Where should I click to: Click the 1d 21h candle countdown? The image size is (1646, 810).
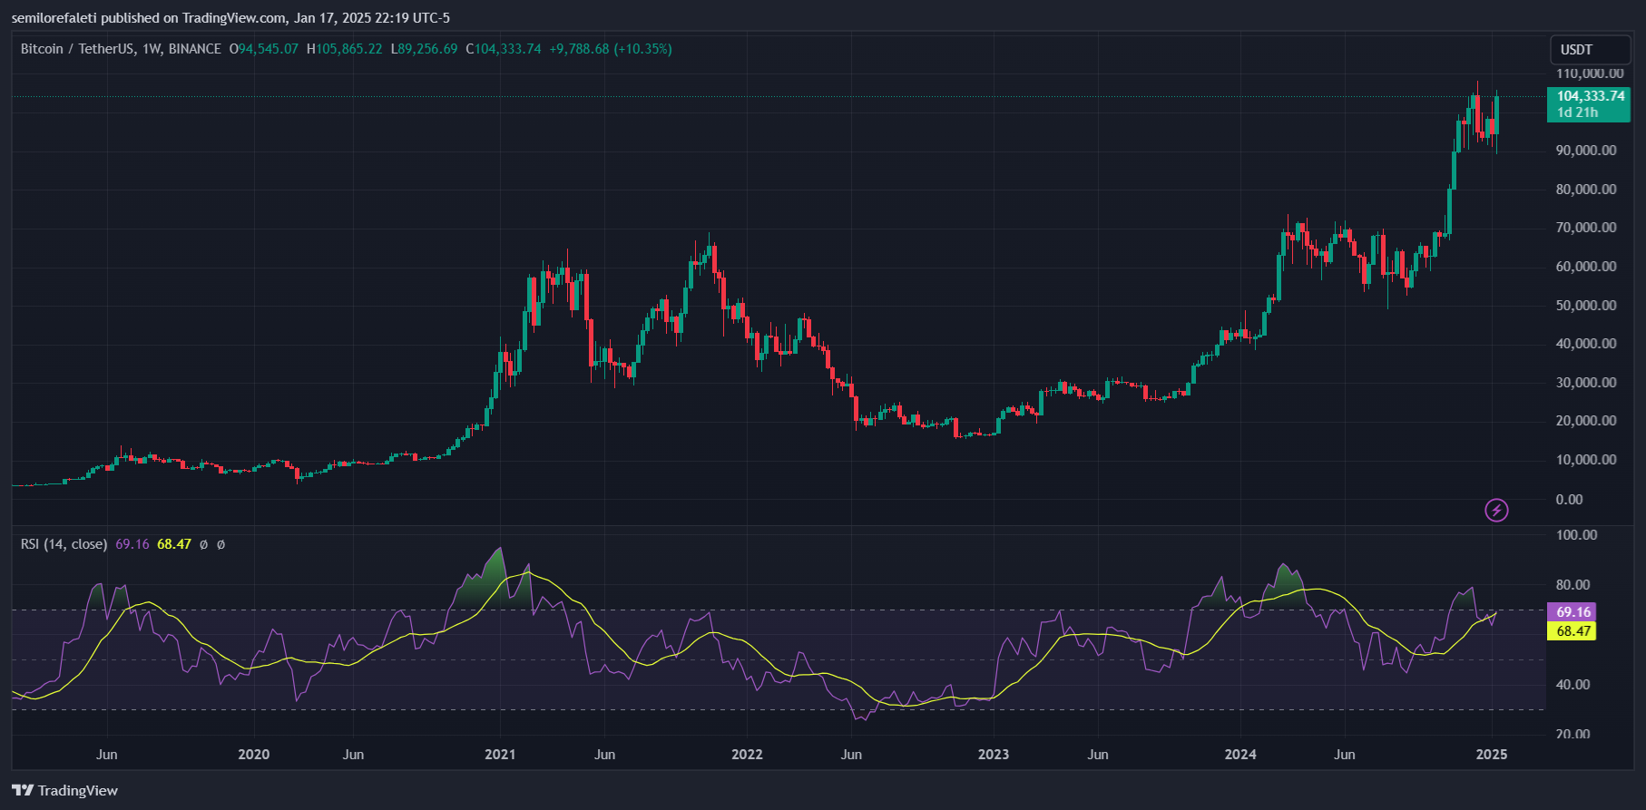click(x=1578, y=112)
